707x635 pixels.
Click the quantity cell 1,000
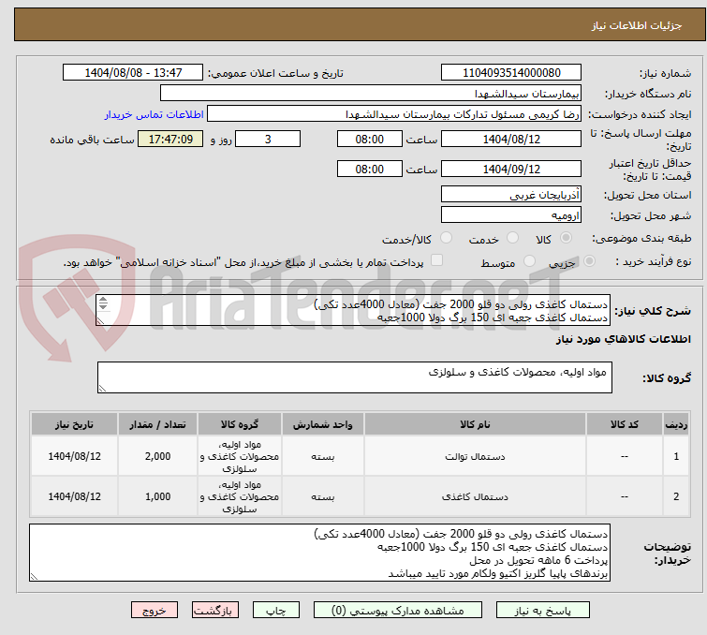(158, 496)
